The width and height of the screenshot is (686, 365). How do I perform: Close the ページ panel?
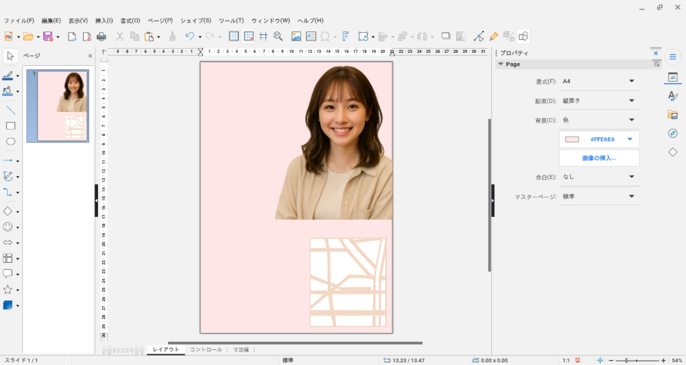90,56
